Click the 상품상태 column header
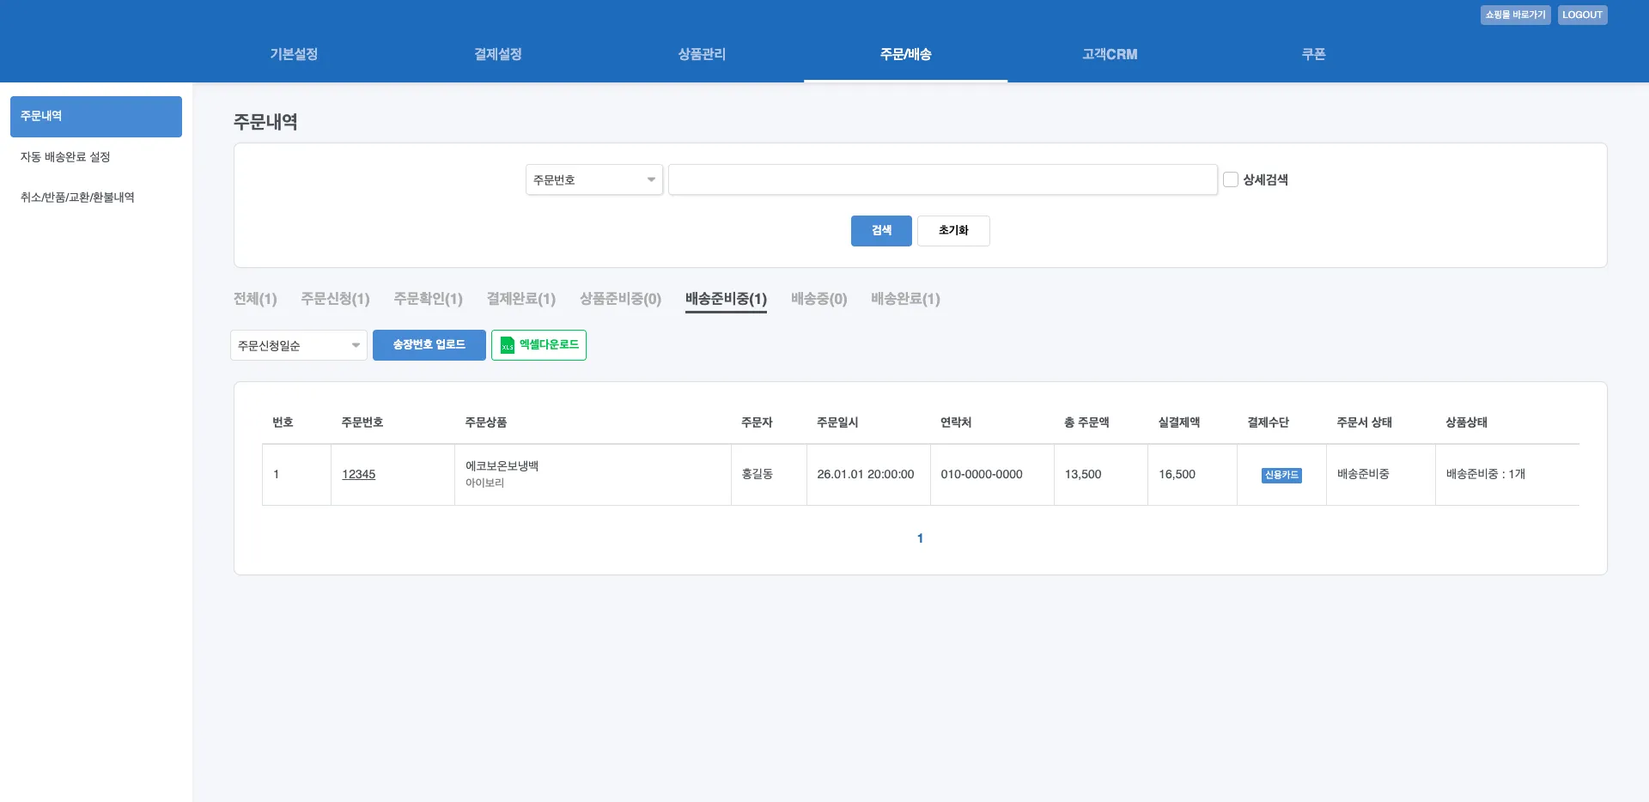 tap(1467, 422)
